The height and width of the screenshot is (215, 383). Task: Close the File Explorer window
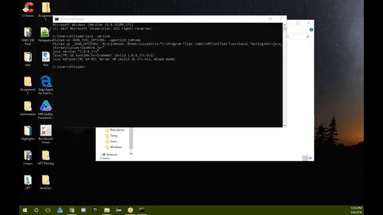tap(309, 23)
